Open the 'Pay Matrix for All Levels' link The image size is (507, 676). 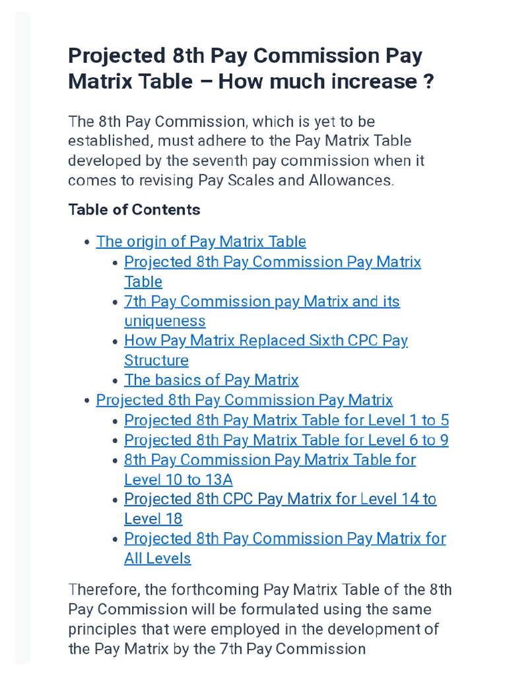285,539
